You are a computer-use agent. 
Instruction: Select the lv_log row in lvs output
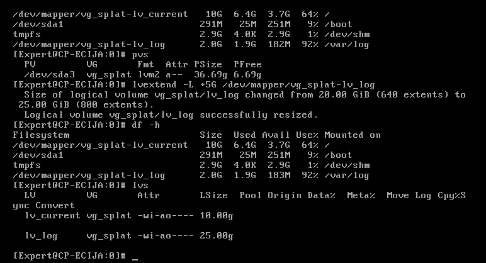pyautogui.click(x=128, y=236)
